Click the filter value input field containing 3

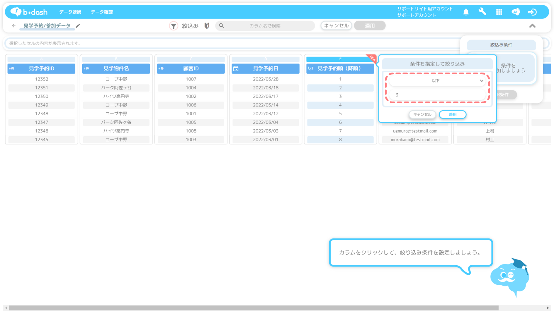(437, 95)
